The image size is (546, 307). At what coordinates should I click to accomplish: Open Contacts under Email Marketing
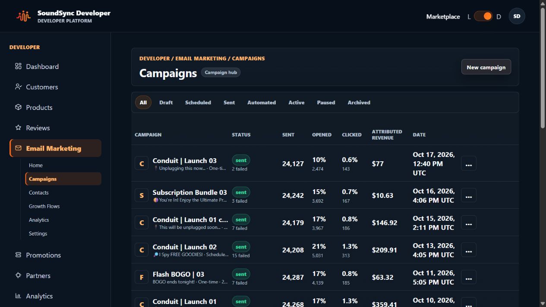click(x=39, y=193)
